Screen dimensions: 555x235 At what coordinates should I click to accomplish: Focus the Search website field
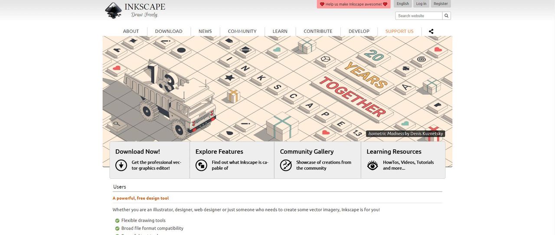tap(419, 16)
